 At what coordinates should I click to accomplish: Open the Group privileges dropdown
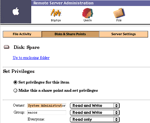pyautogui.click(x=95, y=113)
